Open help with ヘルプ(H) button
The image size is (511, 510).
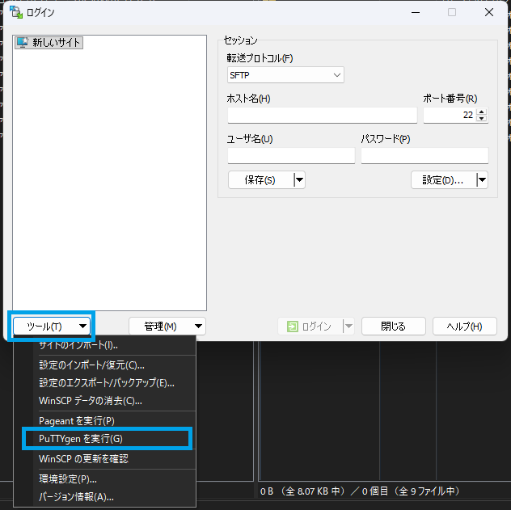[x=464, y=327]
